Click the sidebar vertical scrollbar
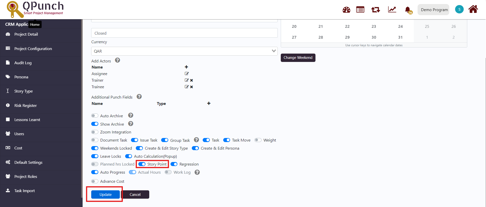486x207 pixels. pyautogui.click(x=82, y=109)
